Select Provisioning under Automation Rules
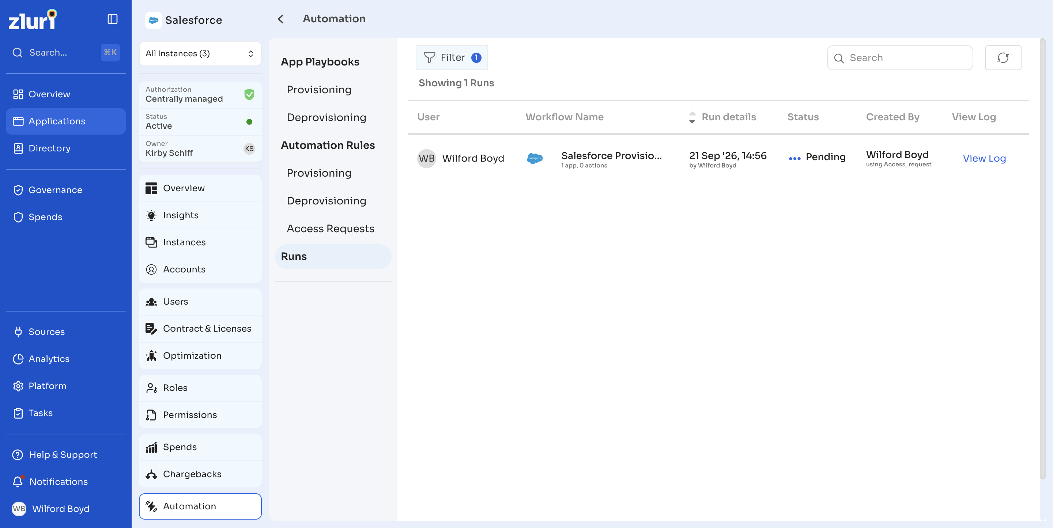The image size is (1053, 528). 319,173
